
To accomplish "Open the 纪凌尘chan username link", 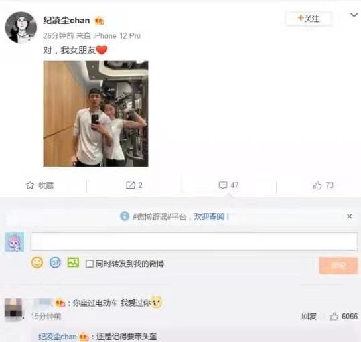I will click(66, 21).
